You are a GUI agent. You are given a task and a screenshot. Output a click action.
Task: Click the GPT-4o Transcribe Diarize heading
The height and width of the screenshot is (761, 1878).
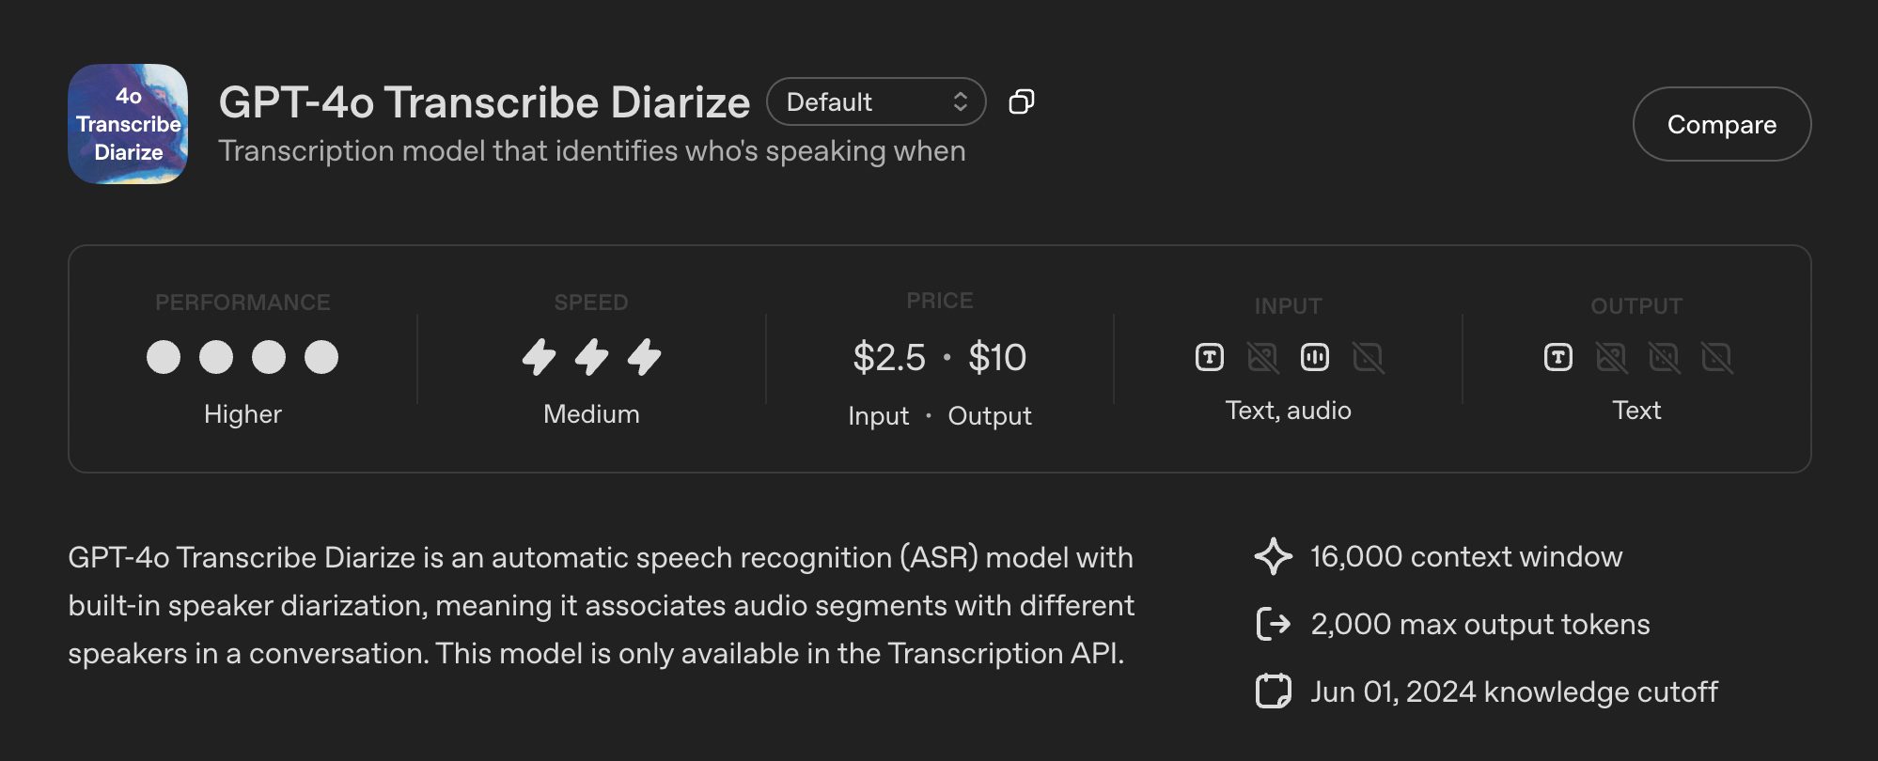coord(484,102)
